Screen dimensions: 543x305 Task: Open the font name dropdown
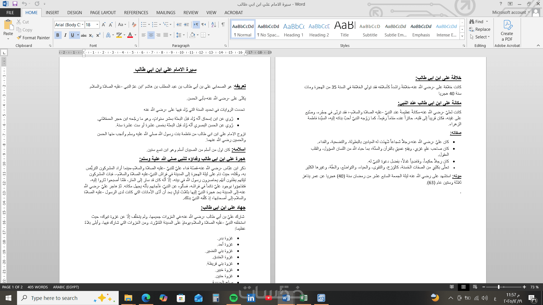click(83, 25)
